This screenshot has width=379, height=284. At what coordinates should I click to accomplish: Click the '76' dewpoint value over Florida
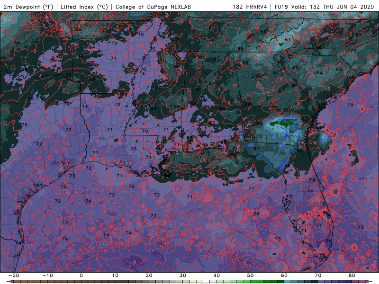tap(328, 241)
